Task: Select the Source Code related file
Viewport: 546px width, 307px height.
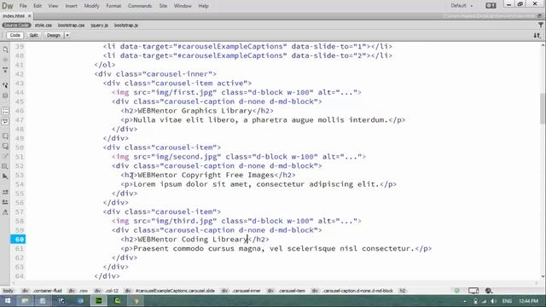Action: tap(16, 26)
